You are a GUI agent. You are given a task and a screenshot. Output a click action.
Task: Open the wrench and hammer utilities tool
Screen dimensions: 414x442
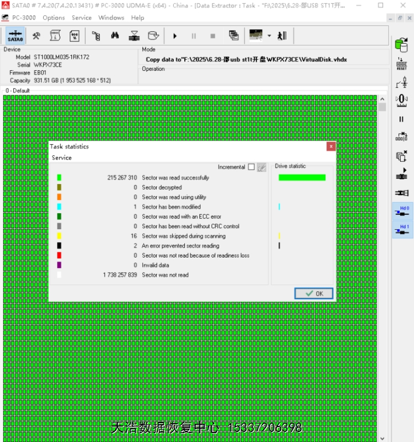tap(37, 36)
